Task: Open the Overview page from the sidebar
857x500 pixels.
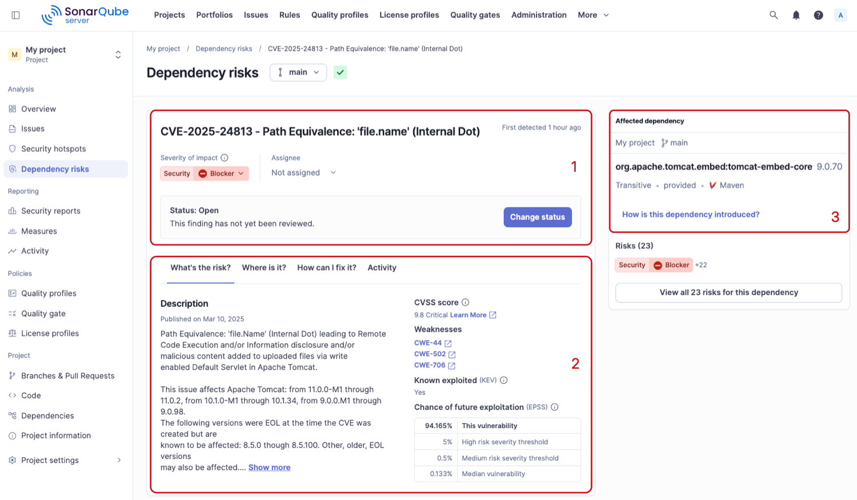Action: coord(39,108)
